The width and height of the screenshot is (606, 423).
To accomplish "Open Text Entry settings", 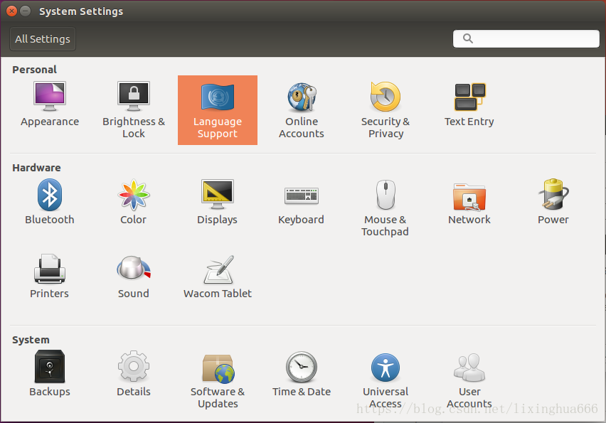I will (x=469, y=105).
